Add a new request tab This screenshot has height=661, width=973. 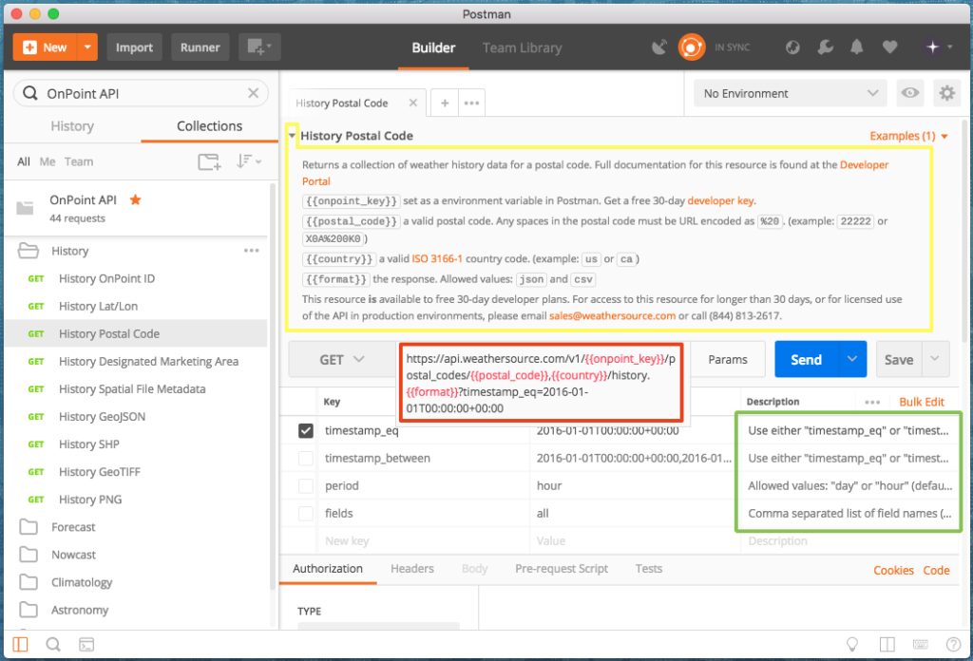pyautogui.click(x=445, y=103)
